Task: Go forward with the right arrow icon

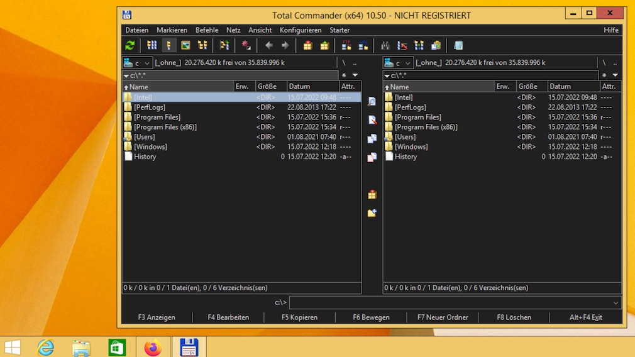Action: (285, 45)
